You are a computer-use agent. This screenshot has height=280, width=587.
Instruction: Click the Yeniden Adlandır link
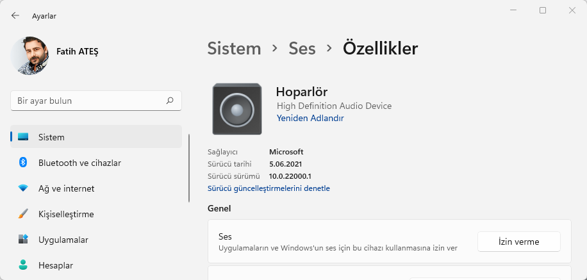tap(310, 119)
